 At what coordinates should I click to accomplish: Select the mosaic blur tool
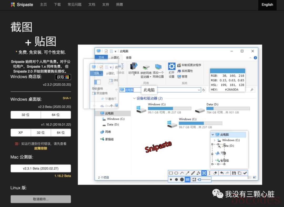click(204, 173)
